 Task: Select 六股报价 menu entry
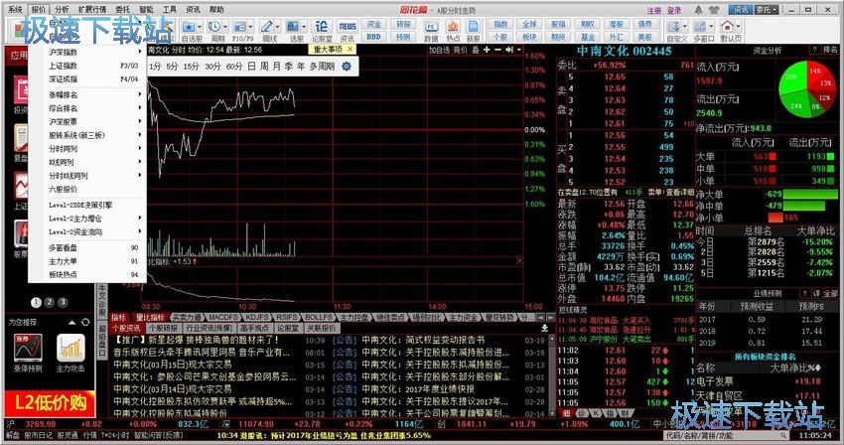tap(87, 189)
